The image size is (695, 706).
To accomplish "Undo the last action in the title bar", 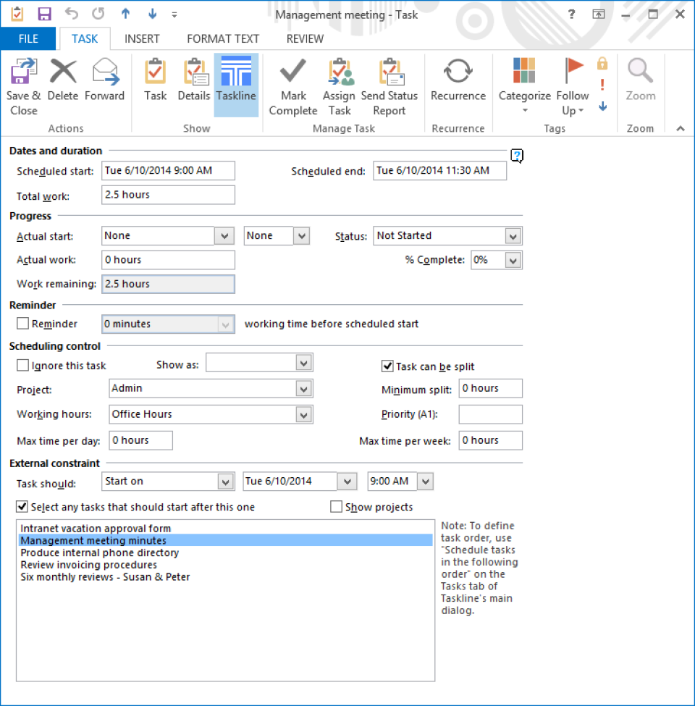I will [71, 14].
